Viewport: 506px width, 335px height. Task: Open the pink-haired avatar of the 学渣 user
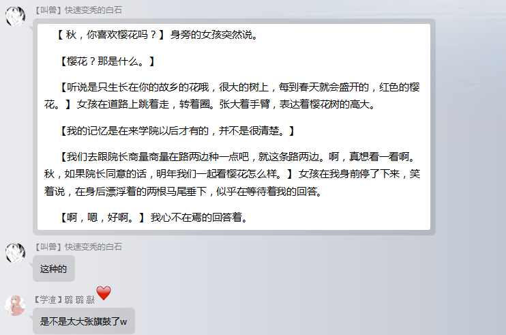pyautogui.click(x=15, y=305)
